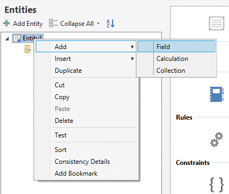
Task: Click the Add Entity button label
Action: [x=28, y=24]
